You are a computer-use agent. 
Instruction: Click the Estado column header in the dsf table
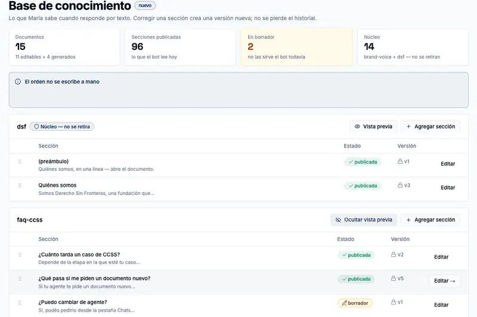[352, 146]
